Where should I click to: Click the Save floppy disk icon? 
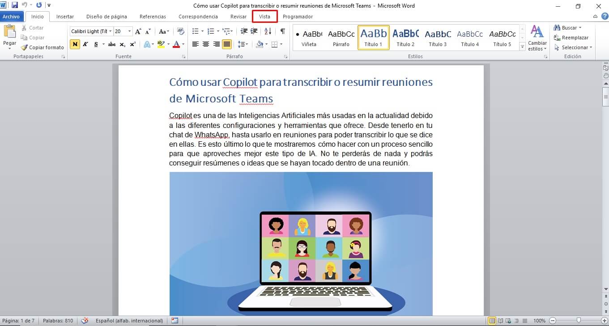point(15,5)
